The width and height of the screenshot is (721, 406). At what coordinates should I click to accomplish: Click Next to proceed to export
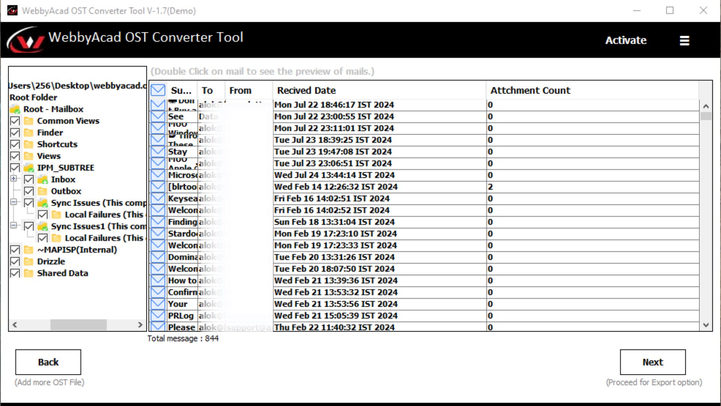point(653,362)
